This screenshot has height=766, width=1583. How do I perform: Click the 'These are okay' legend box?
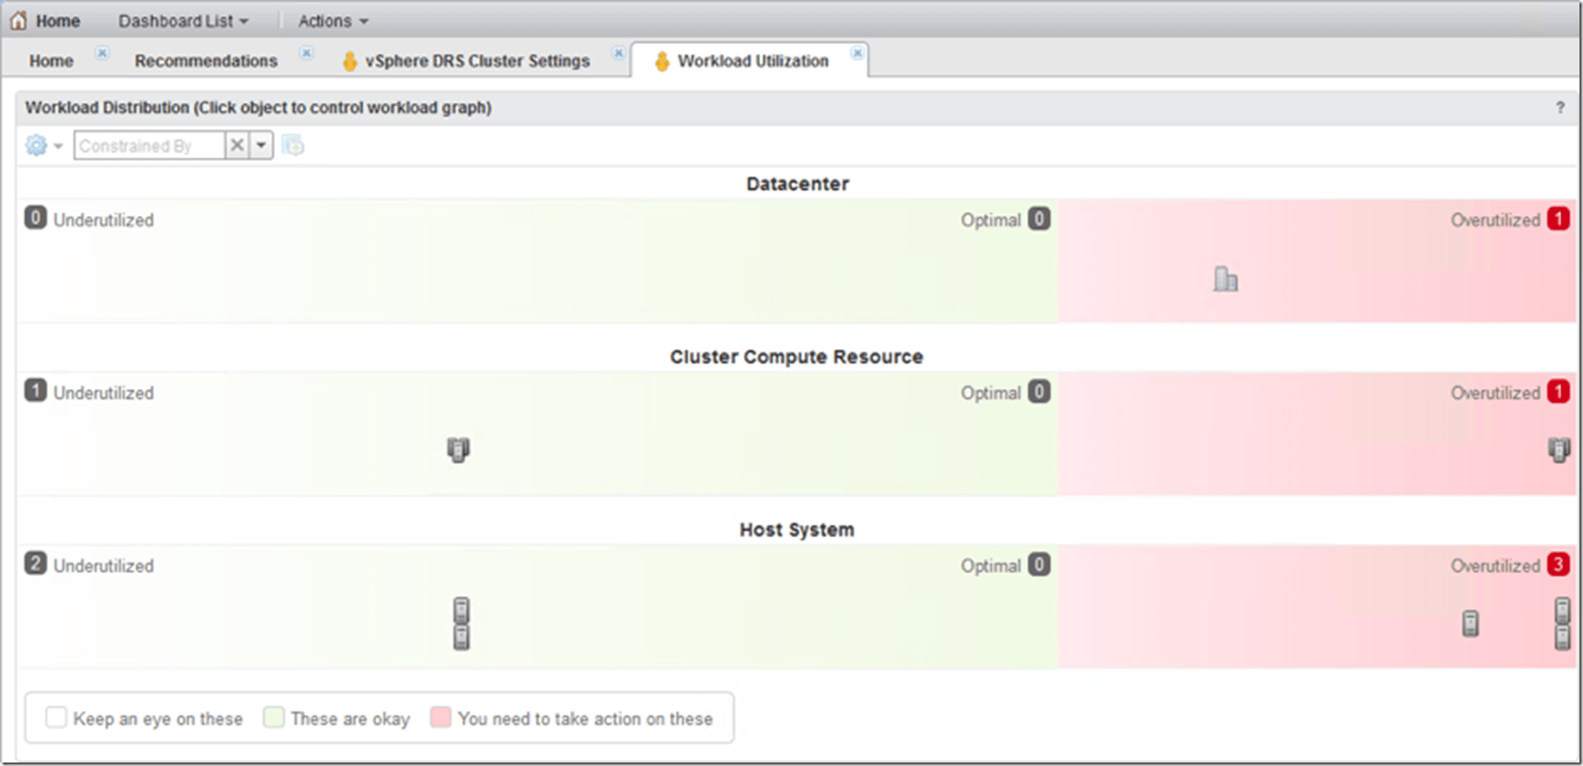point(274,718)
